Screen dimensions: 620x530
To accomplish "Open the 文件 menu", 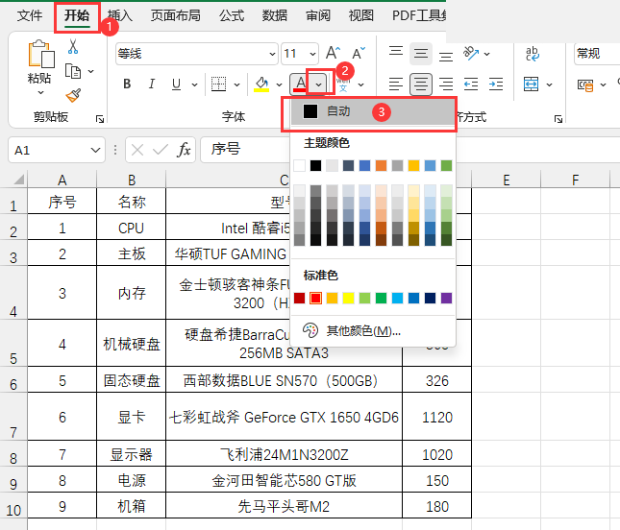I will click(30, 15).
